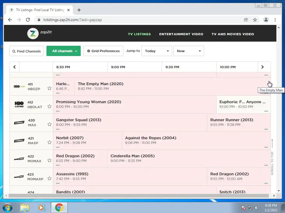Close the TV Listings tab
This screenshot has height=213, width=285.
point(68,10)
